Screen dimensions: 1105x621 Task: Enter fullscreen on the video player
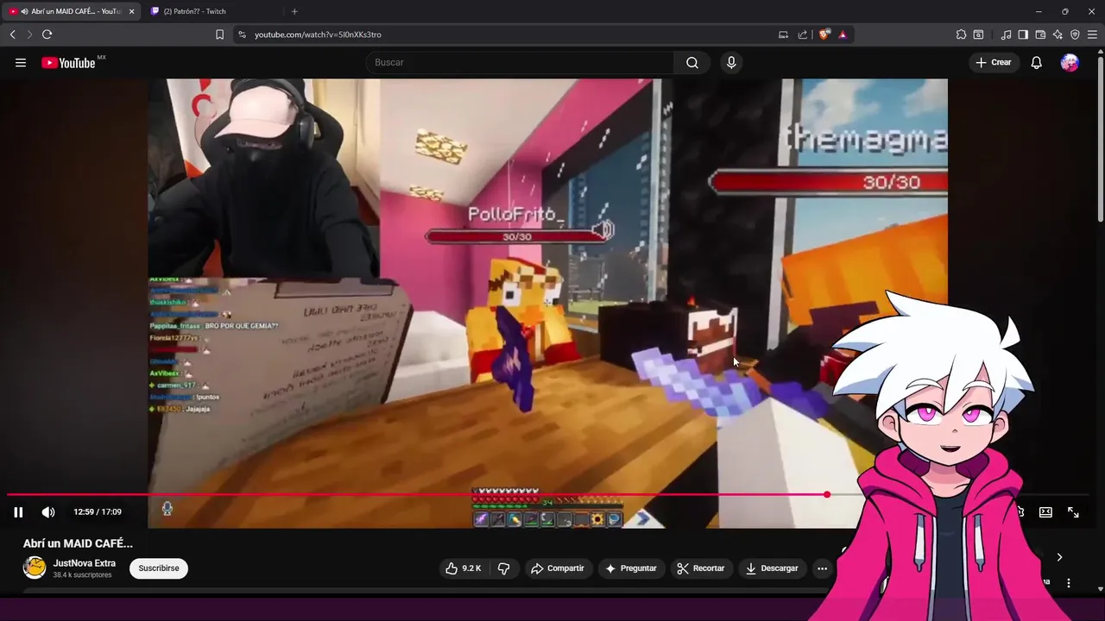(x=1073, y=512)
